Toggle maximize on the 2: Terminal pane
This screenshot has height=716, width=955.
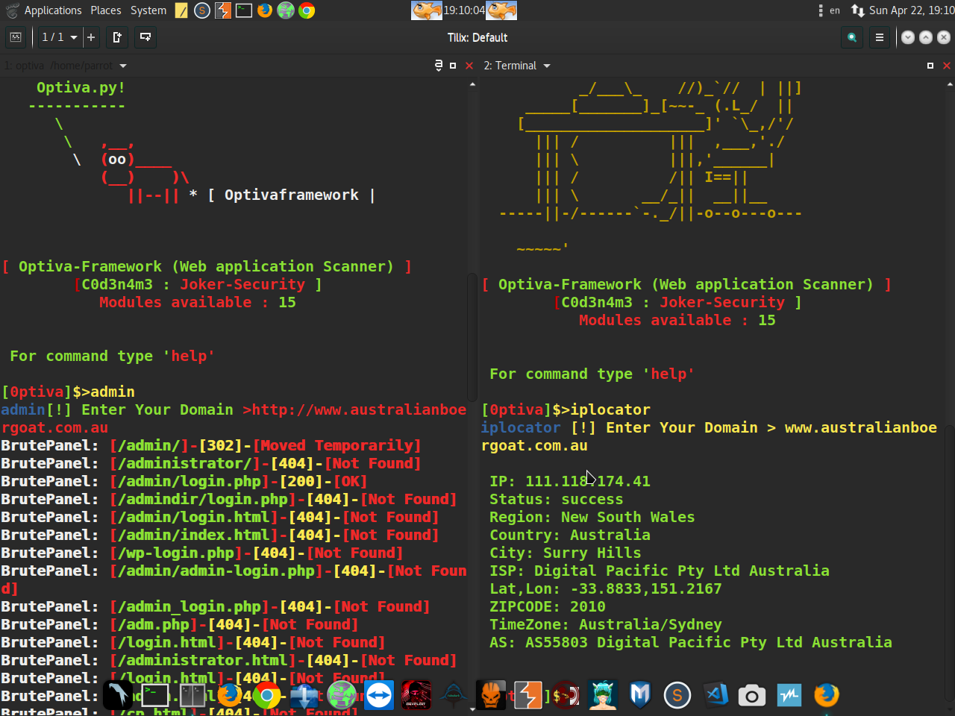click(x=930, y=66)
